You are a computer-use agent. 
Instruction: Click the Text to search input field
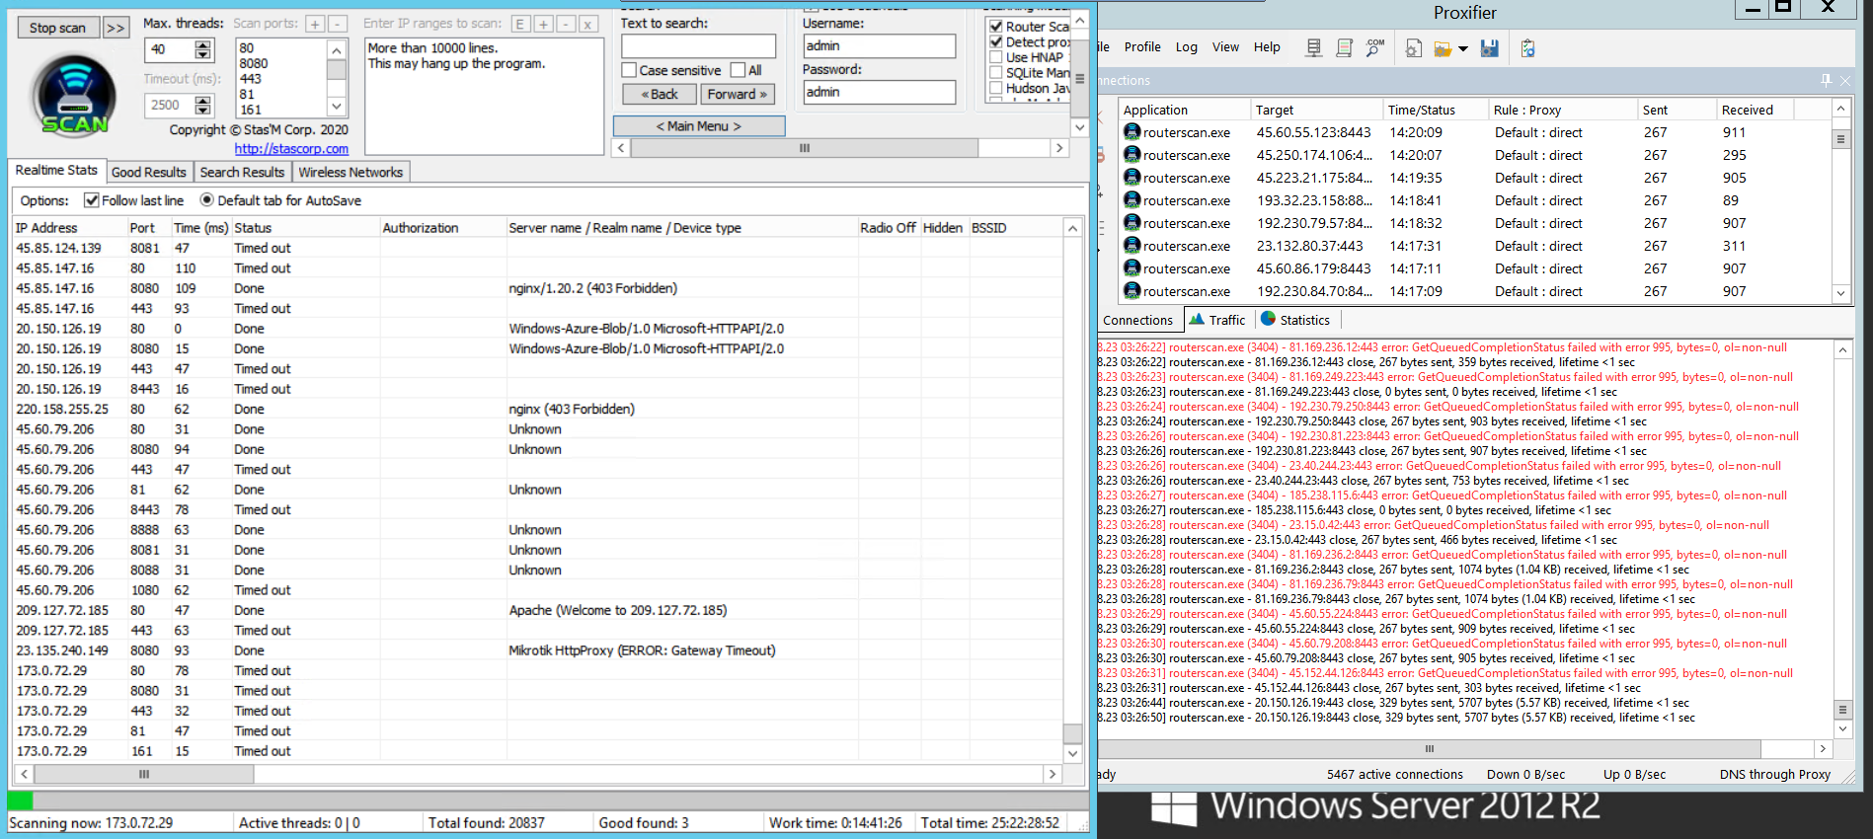click(x=698, y=46)
